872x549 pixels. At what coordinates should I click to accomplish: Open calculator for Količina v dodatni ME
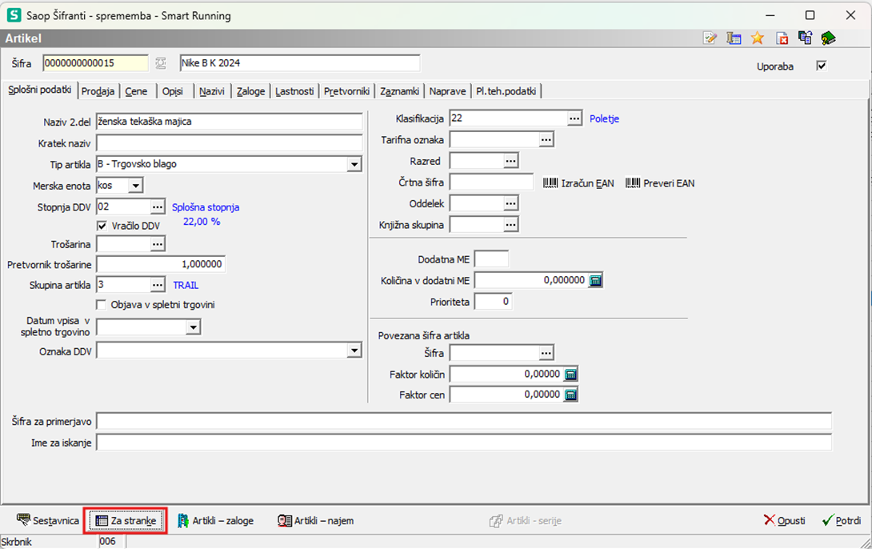(595, 280)
